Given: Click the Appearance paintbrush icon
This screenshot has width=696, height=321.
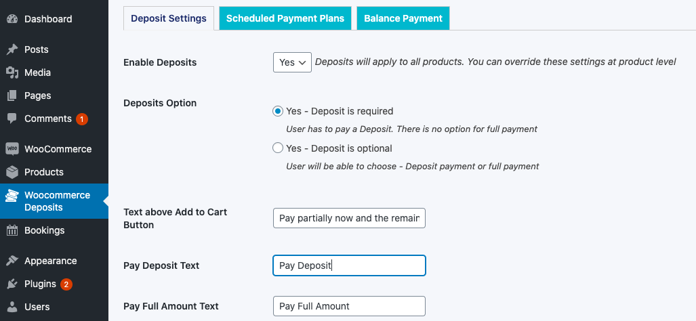Looking at the screenshot, I should (x=12, y=261).
